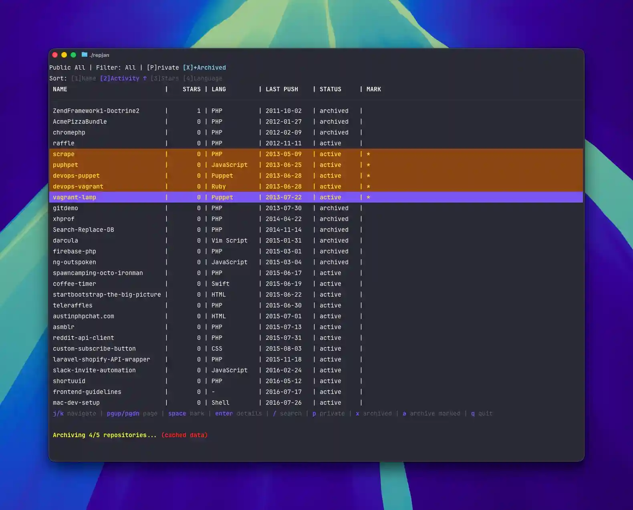Click the 'pgup/pgdn page' shortcut hint

click(132, 414)
